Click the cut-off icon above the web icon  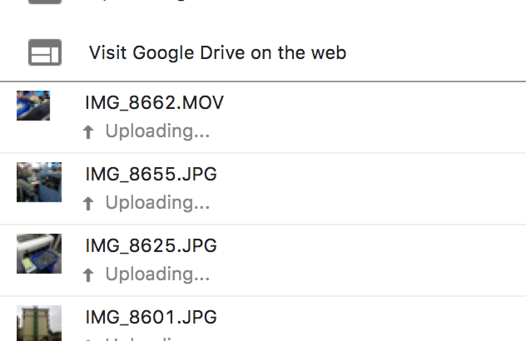(x=45, y=2)
